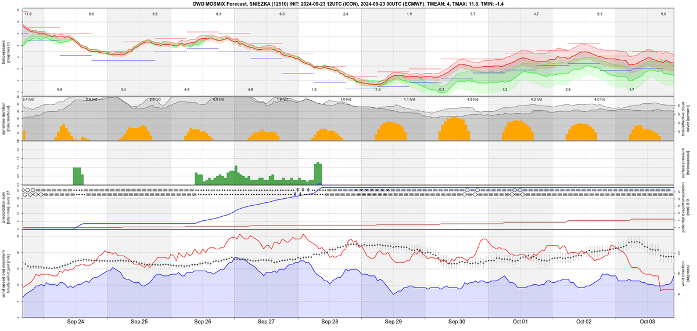Select the Sep 29 date label
This screenshot has width=697, height=331.
[x=393, y=321]
